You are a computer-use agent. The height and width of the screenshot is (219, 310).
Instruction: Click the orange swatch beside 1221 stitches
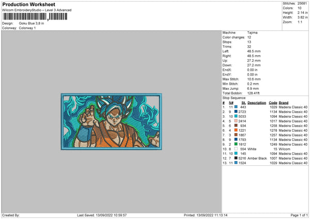[x=236, y=130]
